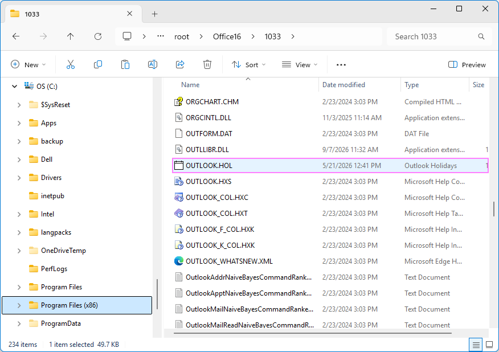Viewport: 499px width, 352px height.
Task: Click the Share icon
Action: click(180, 64)
